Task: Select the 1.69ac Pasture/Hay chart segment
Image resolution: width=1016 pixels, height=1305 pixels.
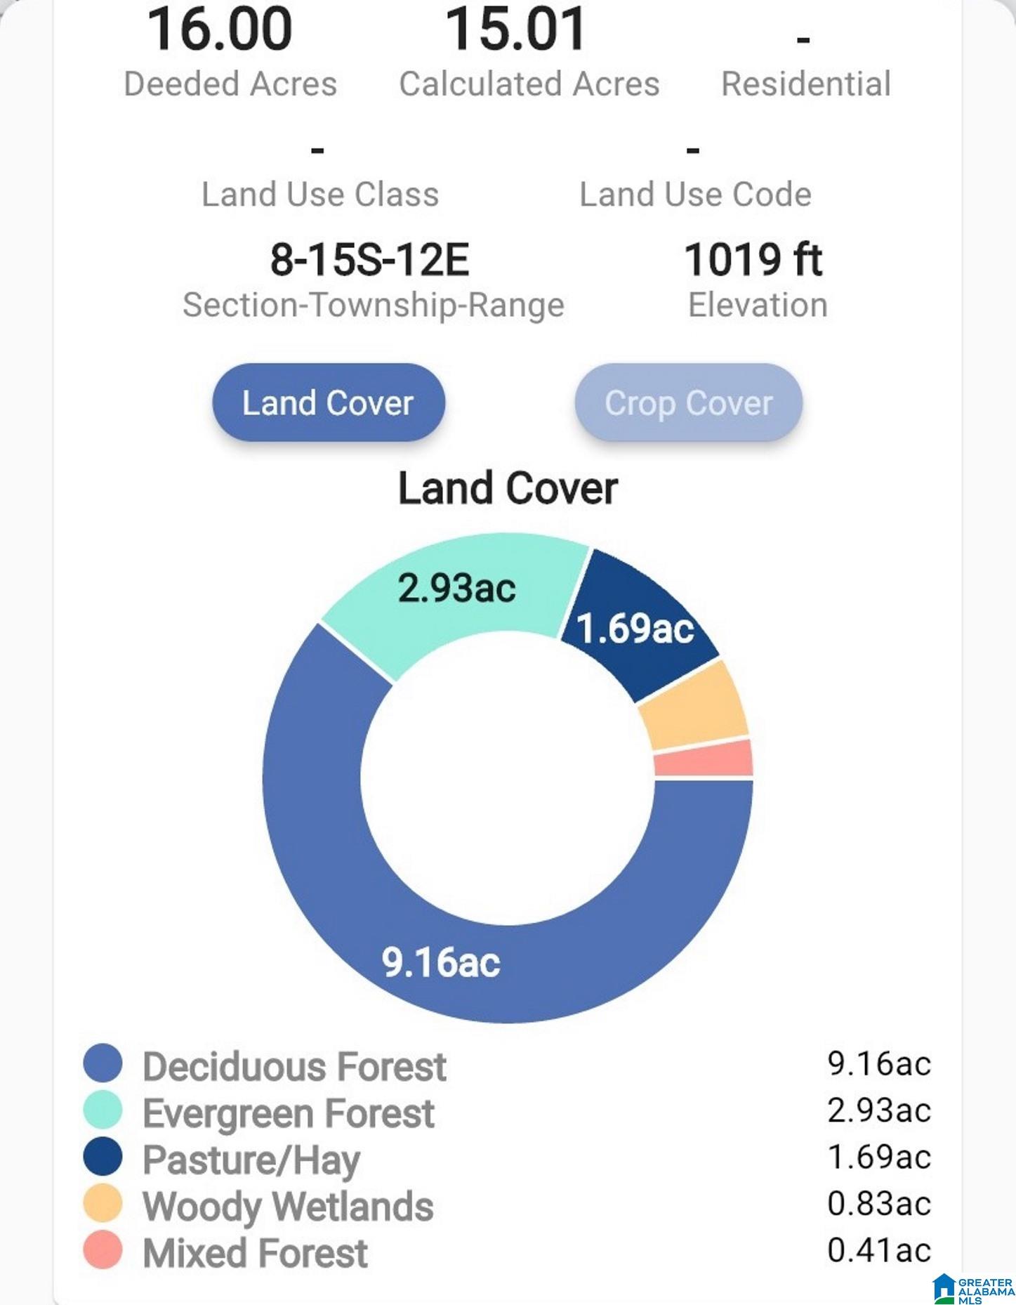Action: click(635, 627)
